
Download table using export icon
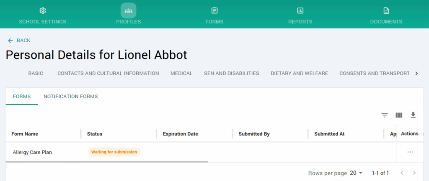413,115
